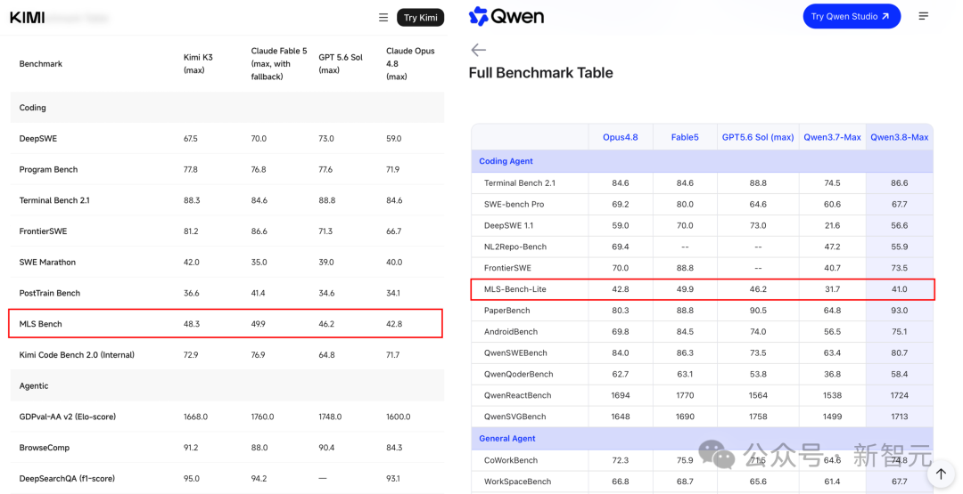Click the scroll-to-top arrow button
This screenshot has width=963, height=494.
(x=941, y=474)
